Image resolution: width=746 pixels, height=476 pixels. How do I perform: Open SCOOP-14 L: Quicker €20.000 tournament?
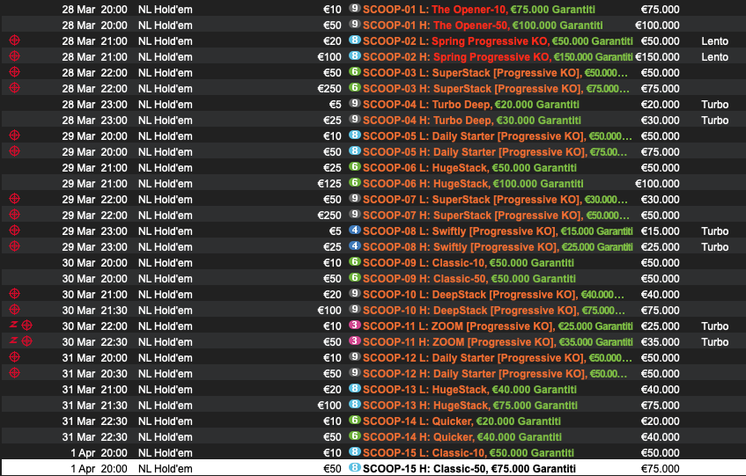462,421
